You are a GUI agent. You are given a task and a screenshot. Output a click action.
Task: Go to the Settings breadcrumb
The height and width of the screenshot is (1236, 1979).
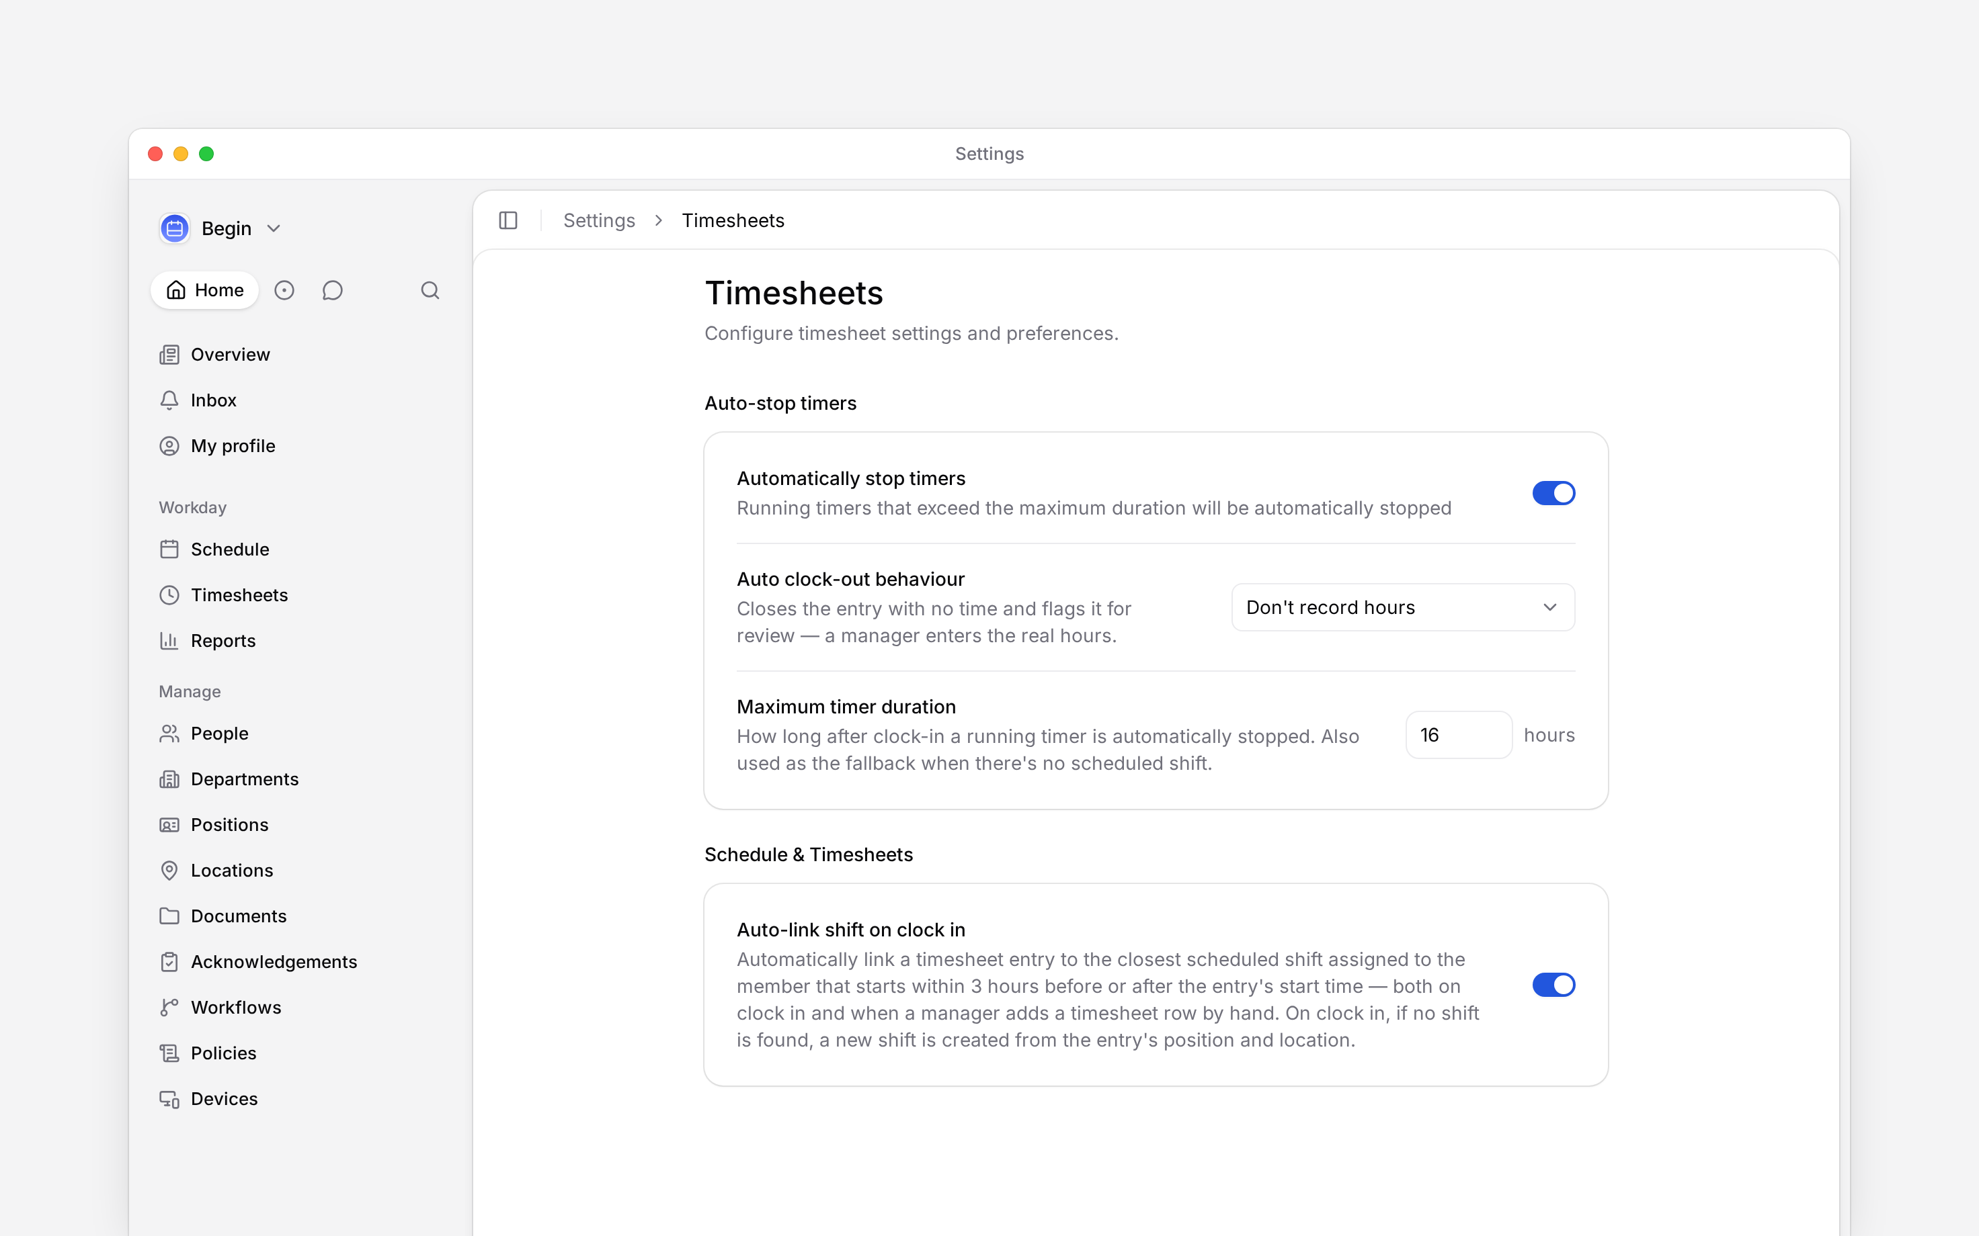[600, 221]
